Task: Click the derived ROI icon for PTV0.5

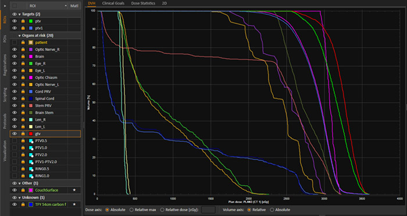Action: tap(31, 141)
